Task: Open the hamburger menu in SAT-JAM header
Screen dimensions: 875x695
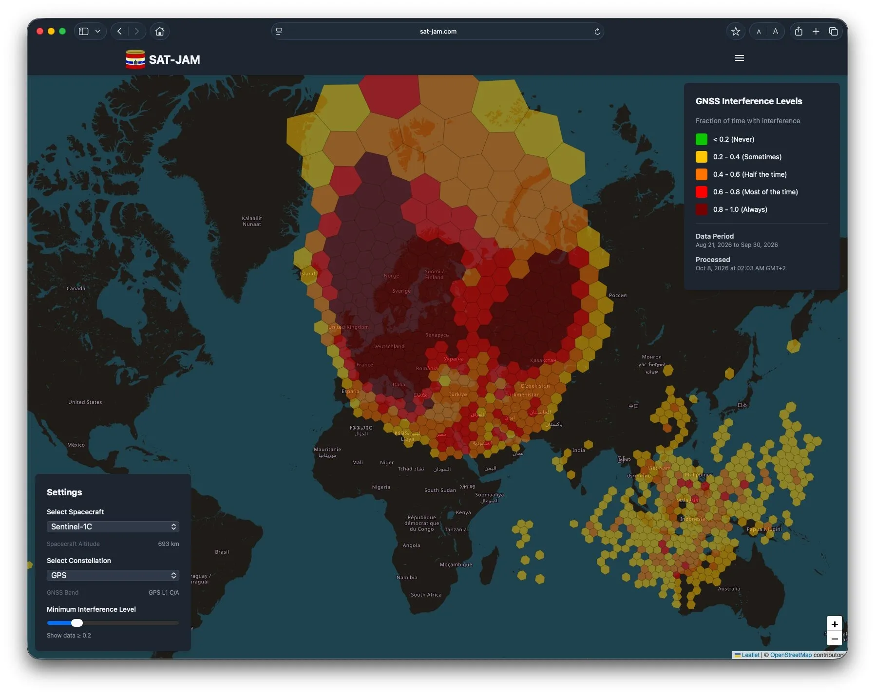Action: (739, 58)
